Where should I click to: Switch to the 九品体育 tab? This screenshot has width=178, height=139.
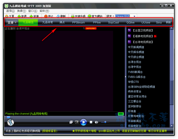pyautogui.click(x=47, y=23)
